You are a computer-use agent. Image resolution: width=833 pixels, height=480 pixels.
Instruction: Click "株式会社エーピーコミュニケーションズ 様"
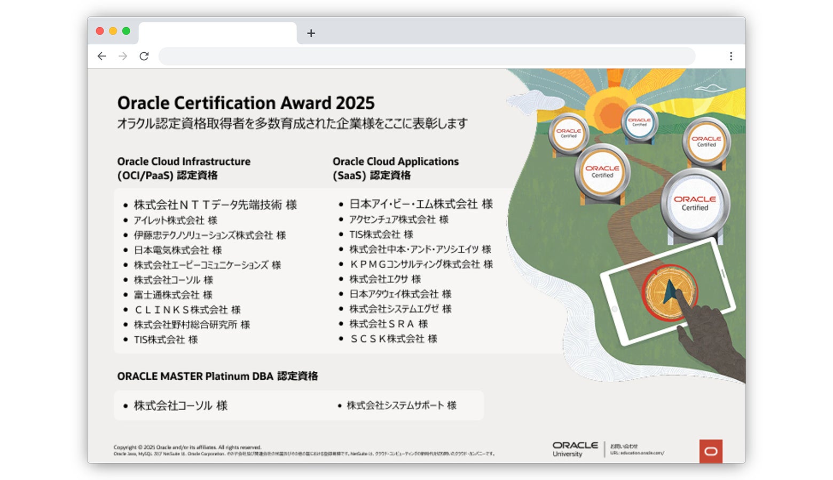point(207,265)
